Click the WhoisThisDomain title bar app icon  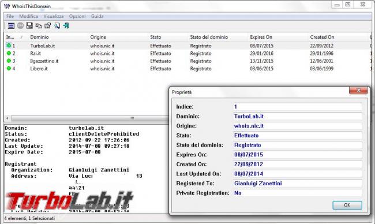coord(7,6)
